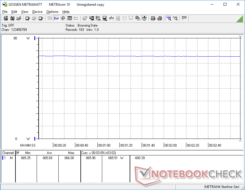Click the greyed disk export arrow icon
Viewport: 245px width, 190px height.
tap(85, 18)
